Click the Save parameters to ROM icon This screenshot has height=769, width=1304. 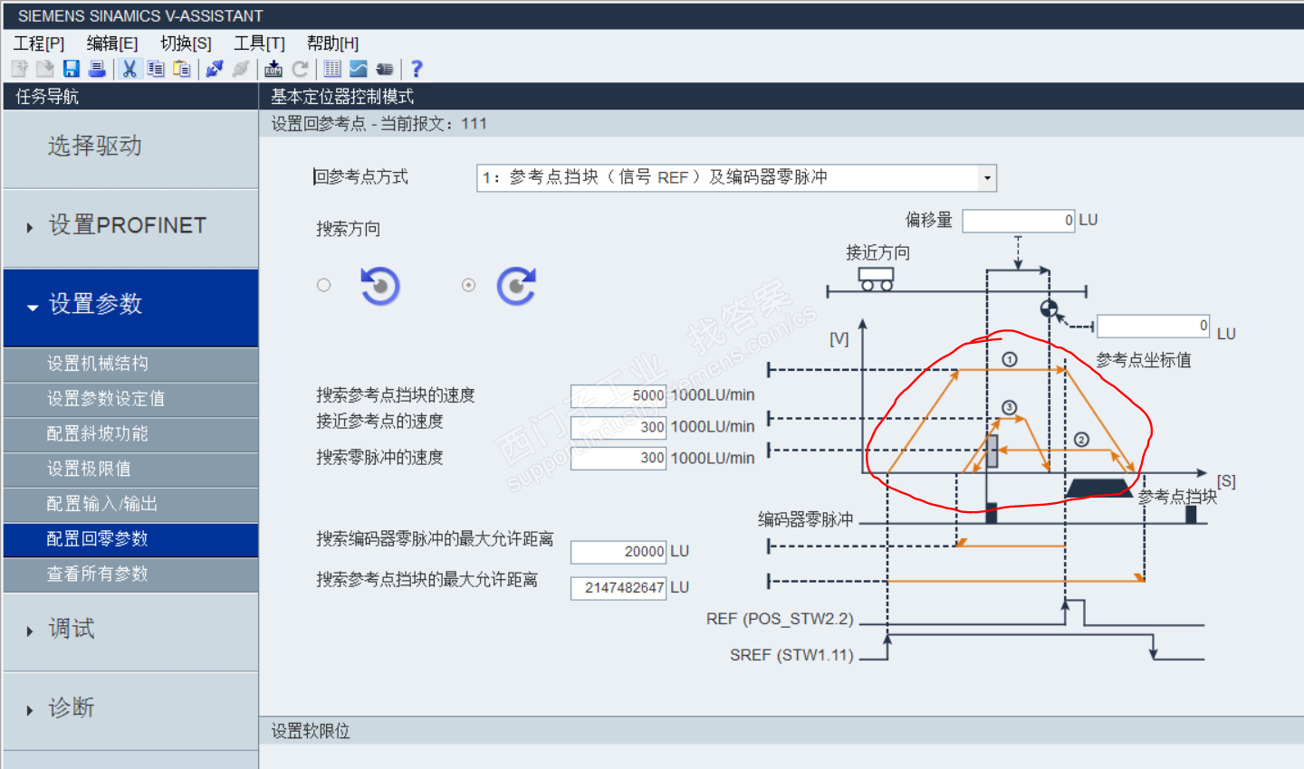coord(273,69)
